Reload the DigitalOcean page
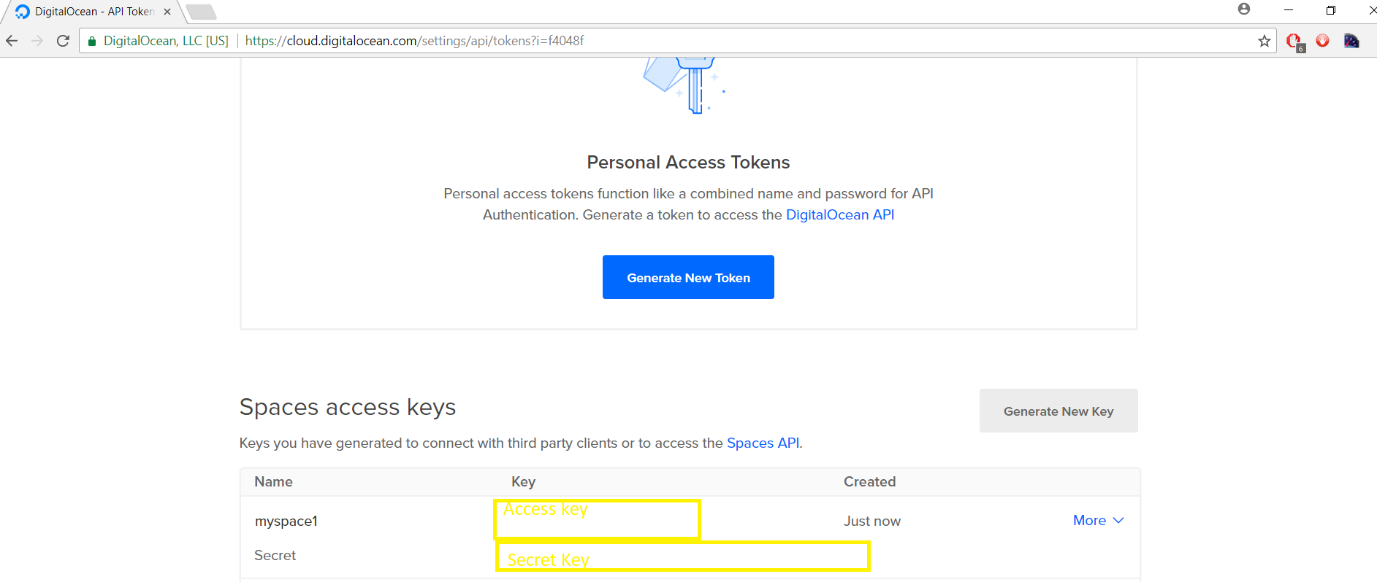This screenshot has width=1377, height=582. (64, 41)
